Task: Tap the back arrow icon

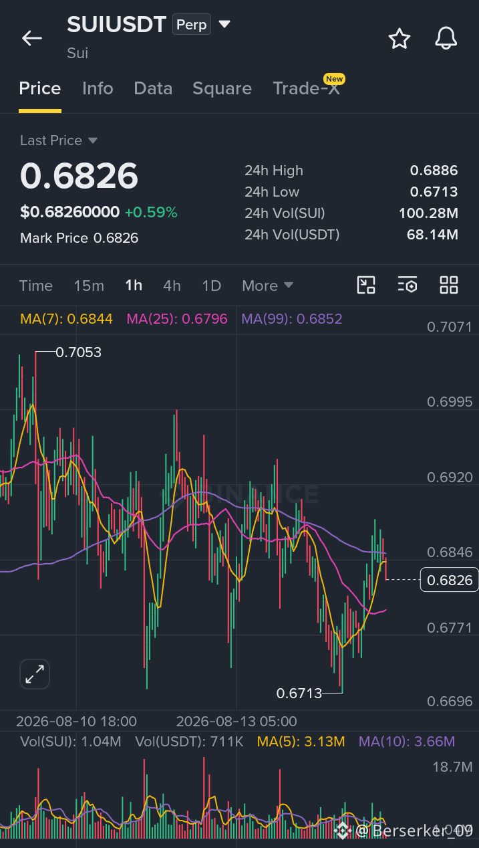Action: click(x=32, y=38)
